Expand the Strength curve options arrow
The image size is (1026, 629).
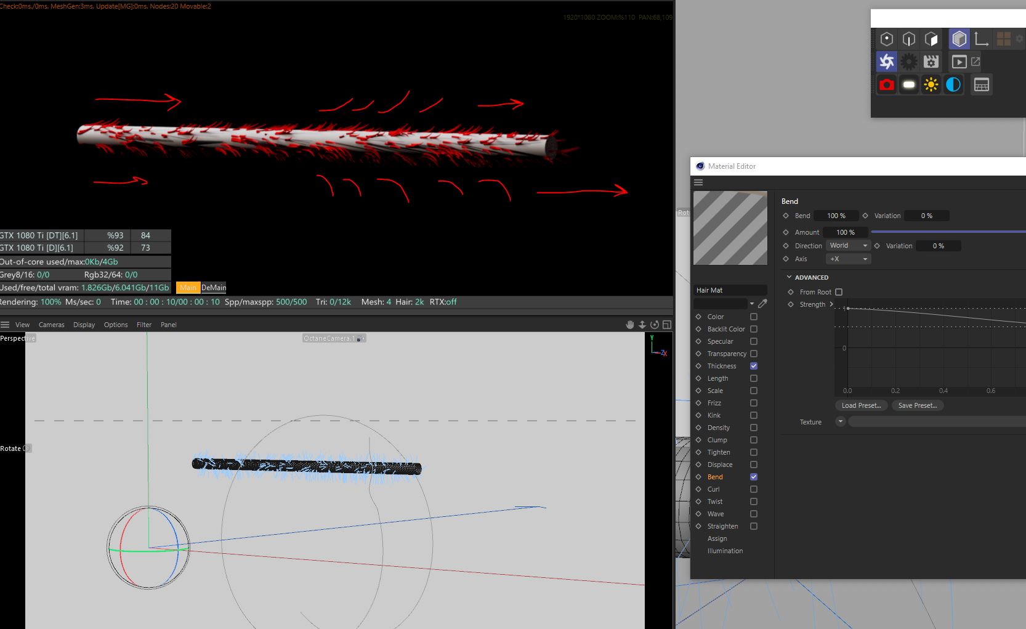pos(831,304)
